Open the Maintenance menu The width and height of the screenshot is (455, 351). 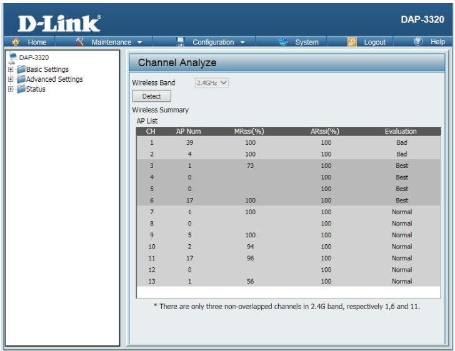[111, 42]
